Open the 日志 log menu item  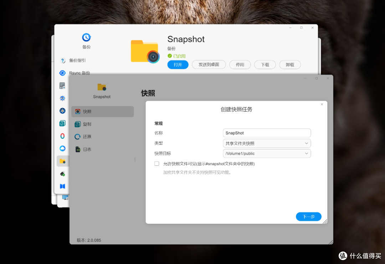[x=102, y=149]
